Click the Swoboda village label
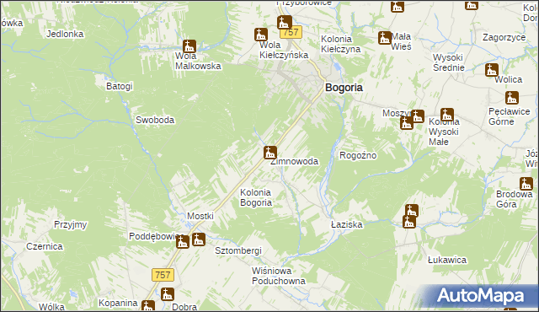Screen dimensions: 539x312 point(155,120)
